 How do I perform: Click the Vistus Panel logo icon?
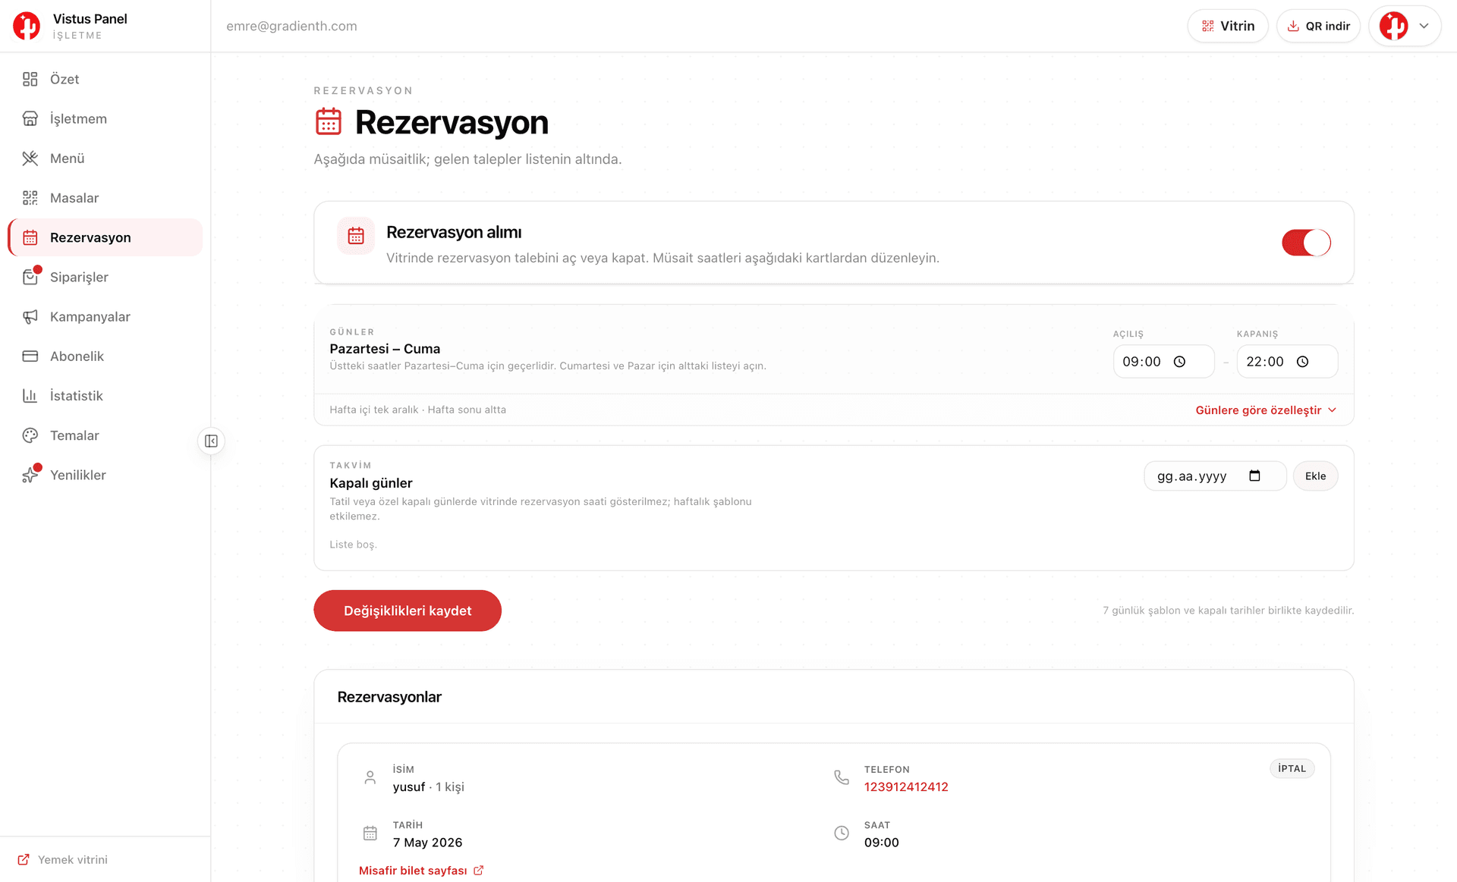click(27, 26)
